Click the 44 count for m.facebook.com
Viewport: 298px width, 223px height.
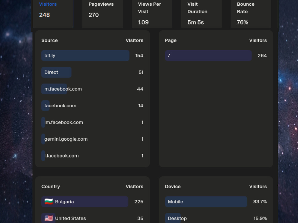(x=140, y=89)
